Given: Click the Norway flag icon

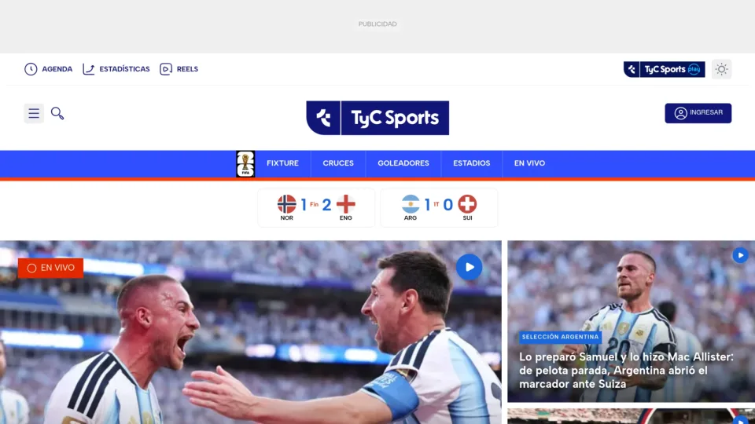Looking at the screenshot, I should point(286,204).
